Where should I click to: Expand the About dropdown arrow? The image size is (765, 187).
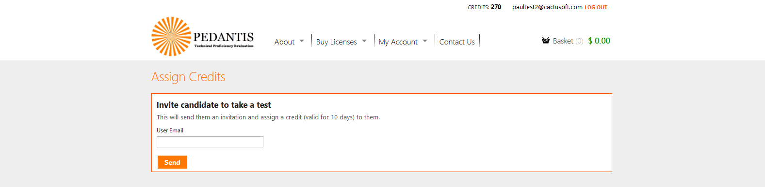click(302, 41)
